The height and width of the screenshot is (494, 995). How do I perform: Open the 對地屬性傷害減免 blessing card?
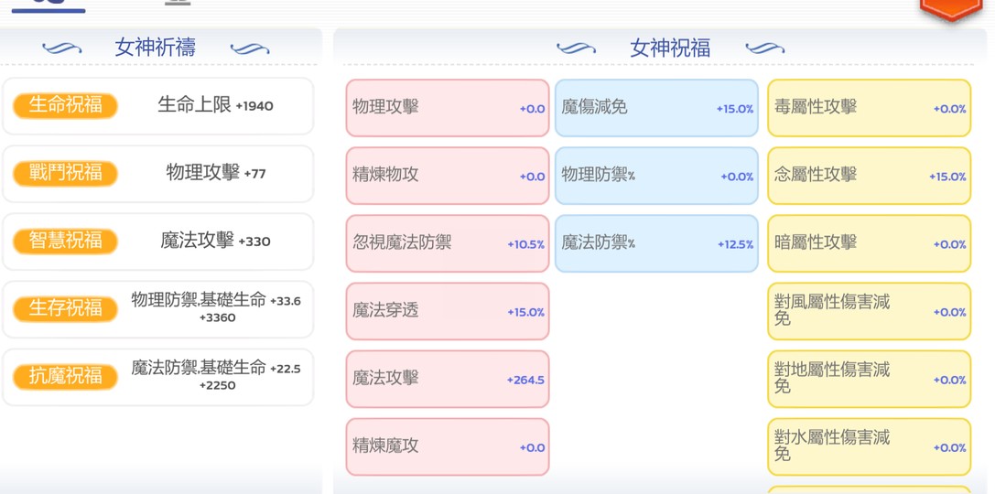click(870, 380)
